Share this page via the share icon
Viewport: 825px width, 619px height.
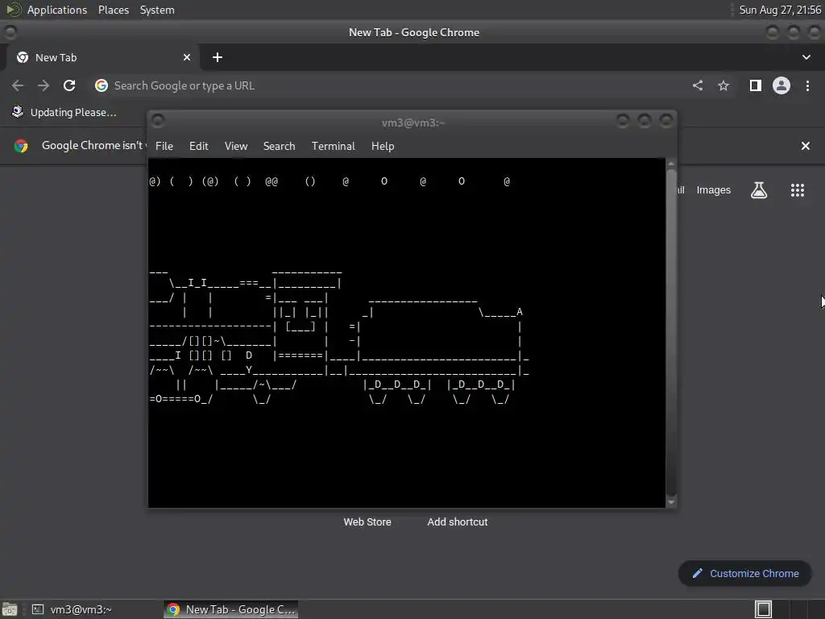(698, 85)
